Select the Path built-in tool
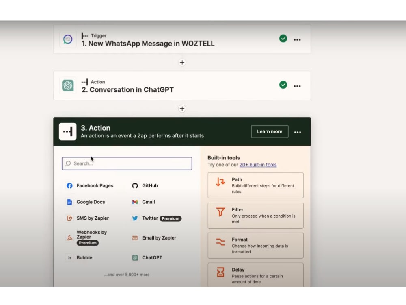406x305 pixels. [255, 185]
